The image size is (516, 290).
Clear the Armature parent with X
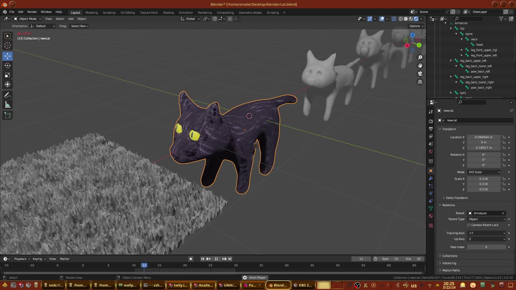[503, 213]
